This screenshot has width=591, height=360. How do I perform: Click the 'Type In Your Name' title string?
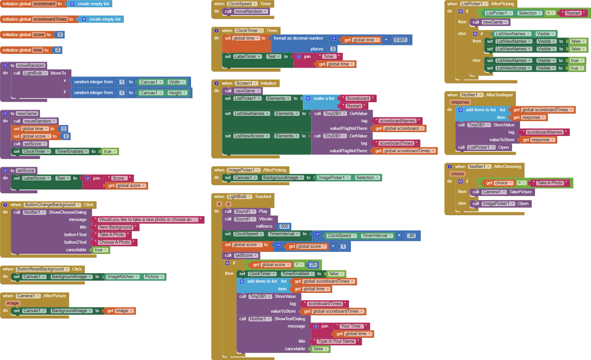click(336, 341)
